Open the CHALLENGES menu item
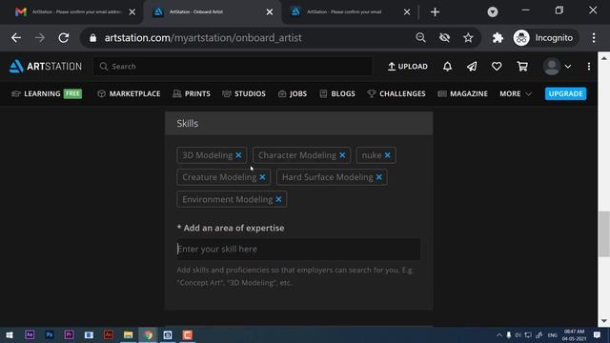 [396, 93]
